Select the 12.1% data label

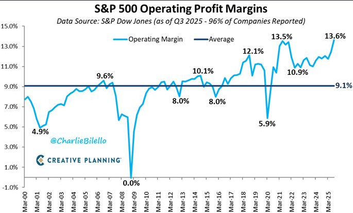(253, 52)
